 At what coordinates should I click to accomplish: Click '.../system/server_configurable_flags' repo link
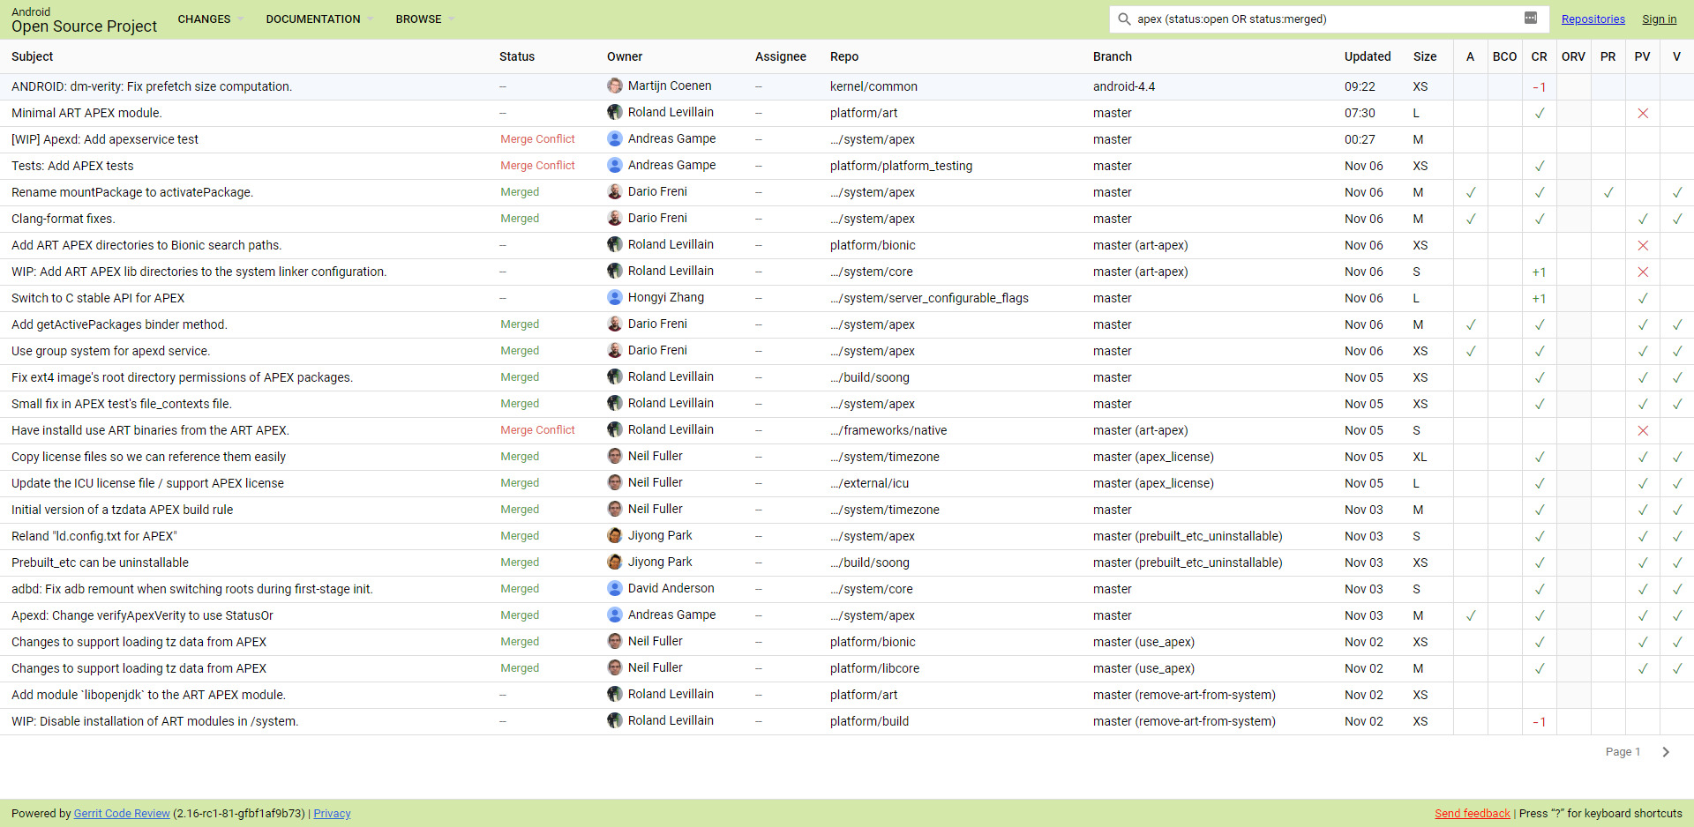pos(929,298)
